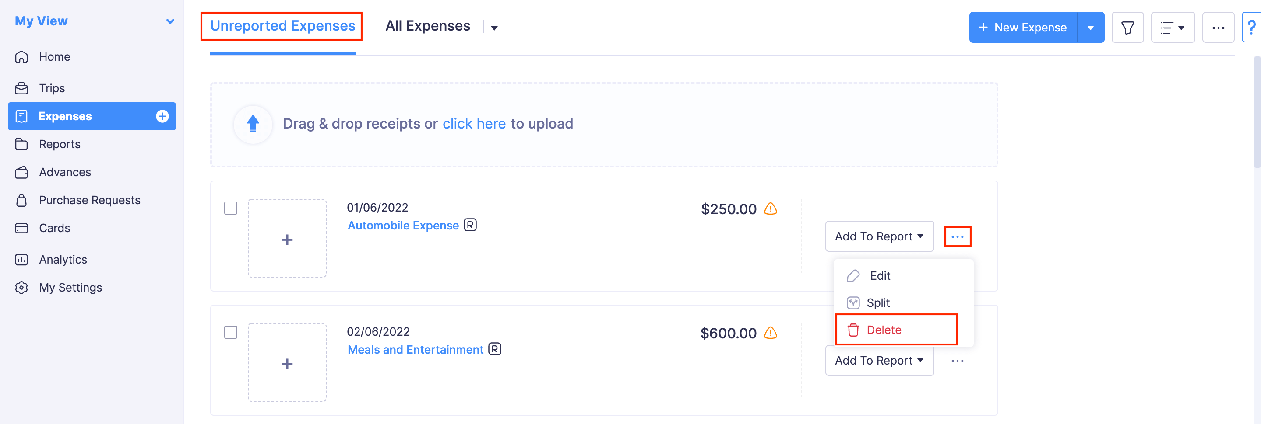Image resolution: width=1261 pixels, height=424 pixels.
Task: Open the dropdown next to All Expenses
Action: (494, 28)
